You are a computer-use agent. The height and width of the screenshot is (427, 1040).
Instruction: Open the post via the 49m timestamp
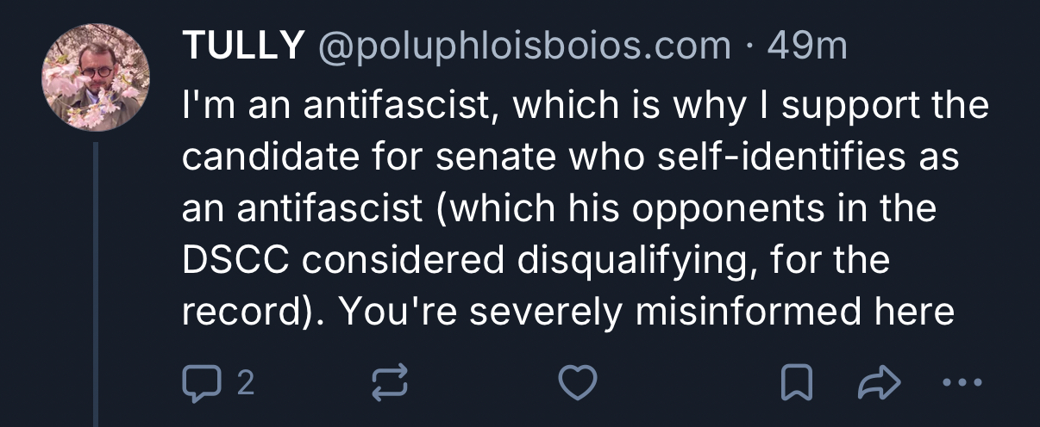[x=807, y=46]
